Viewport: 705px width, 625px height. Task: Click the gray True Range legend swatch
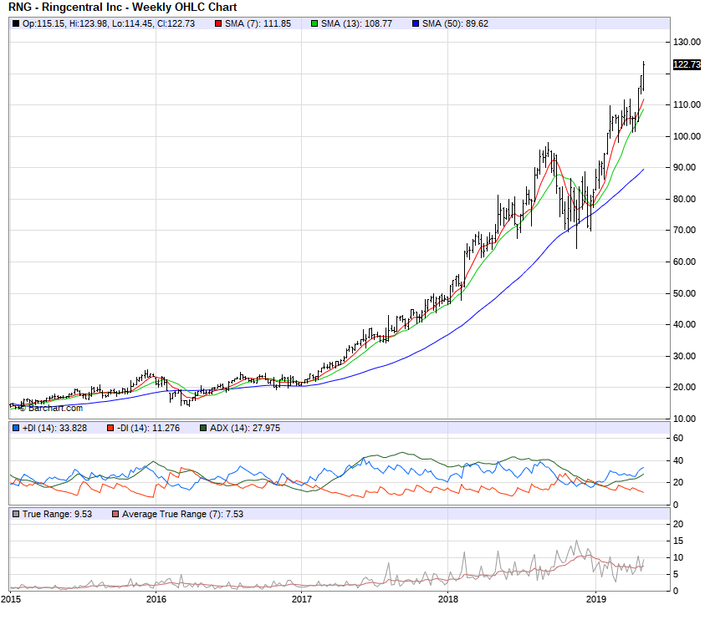16,514
